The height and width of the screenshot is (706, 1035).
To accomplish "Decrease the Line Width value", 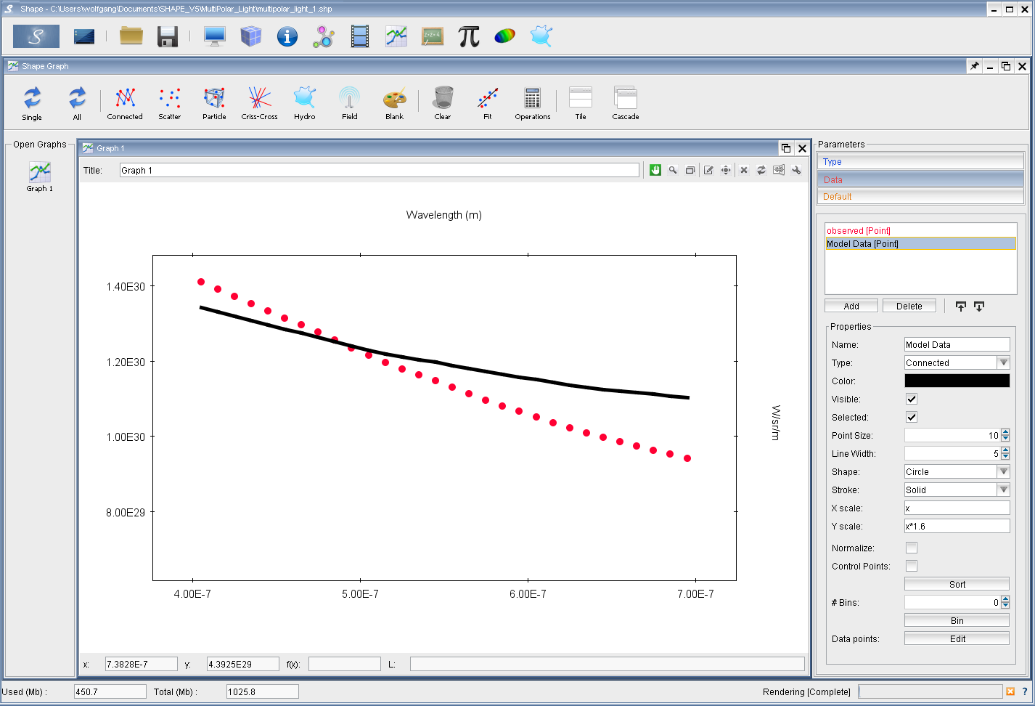I will (1005, 457).
